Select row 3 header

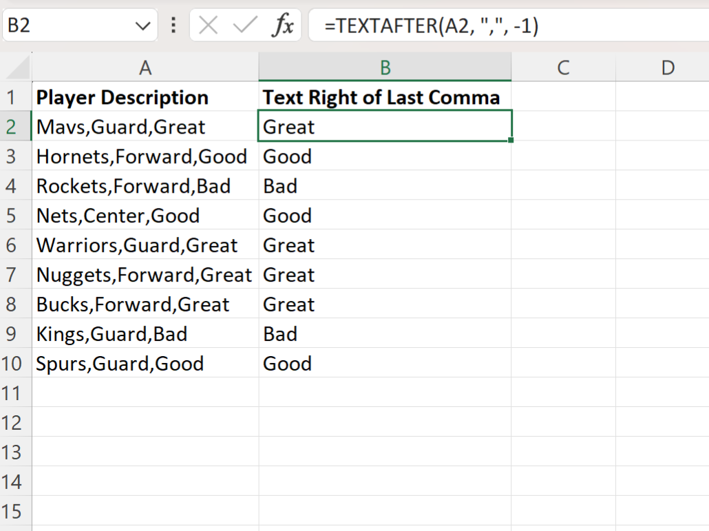click(16, 156)
